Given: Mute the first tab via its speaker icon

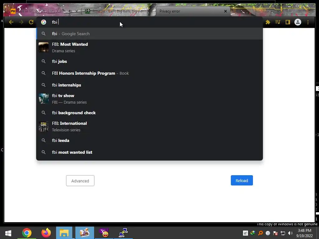Looking at the screenshot, I should pyautogui.click(x=70, y=11).
